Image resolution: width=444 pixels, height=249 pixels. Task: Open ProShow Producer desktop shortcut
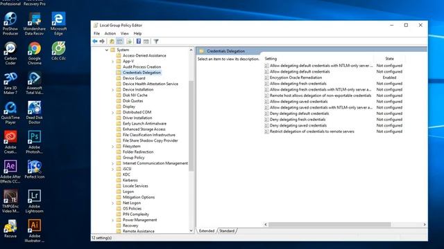click(x=10, y=24)
